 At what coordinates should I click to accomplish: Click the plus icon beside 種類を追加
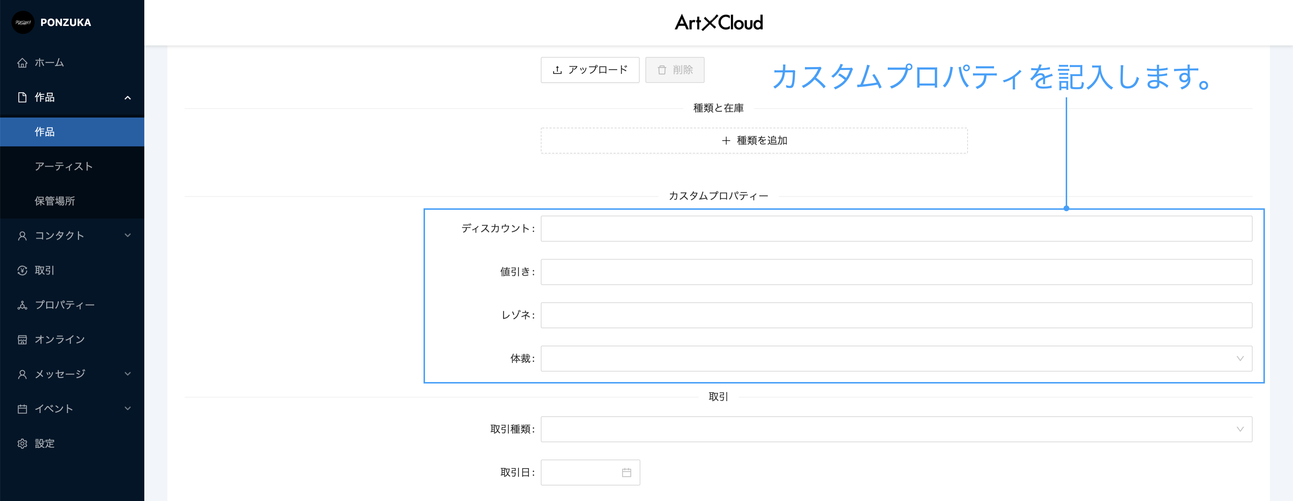click(726, 141)
